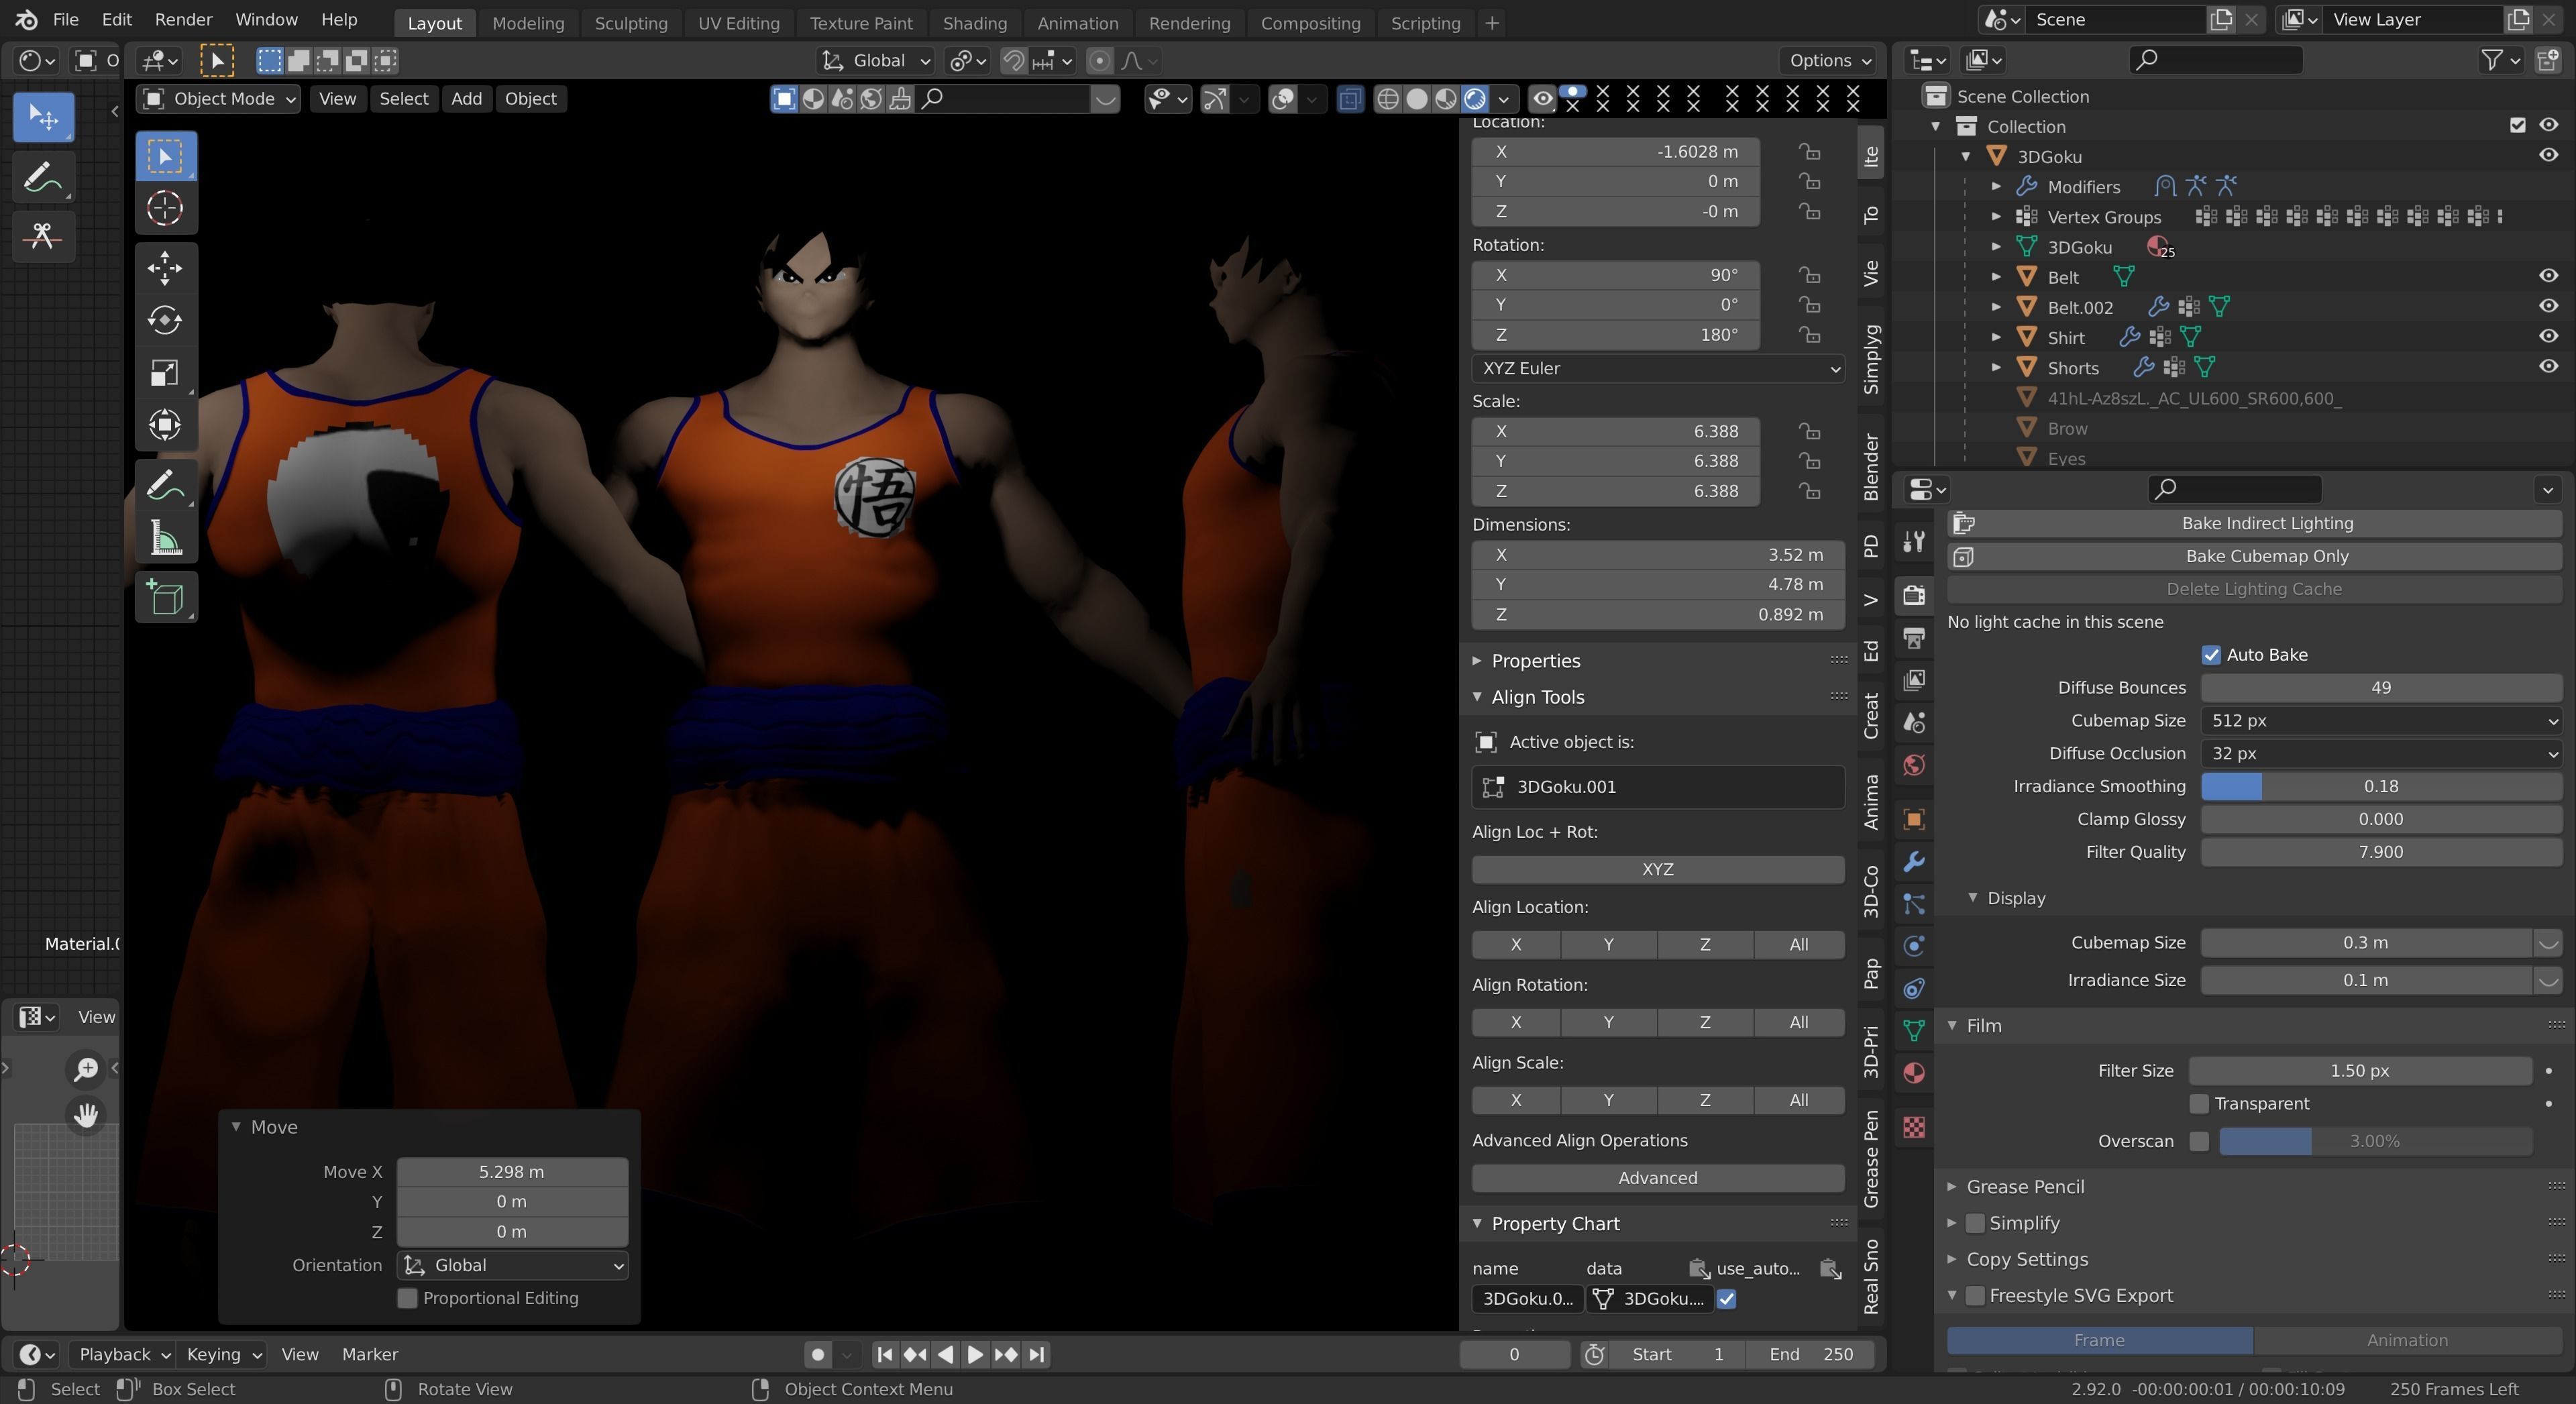Screen dimensions: 2576x1404
Task: Open the Select menu in the viewport header
Action: [404, 98]
